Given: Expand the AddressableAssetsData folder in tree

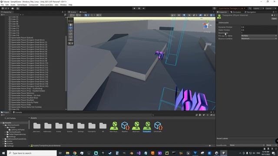Looking at the screenshot, I should tap(3, 139).
